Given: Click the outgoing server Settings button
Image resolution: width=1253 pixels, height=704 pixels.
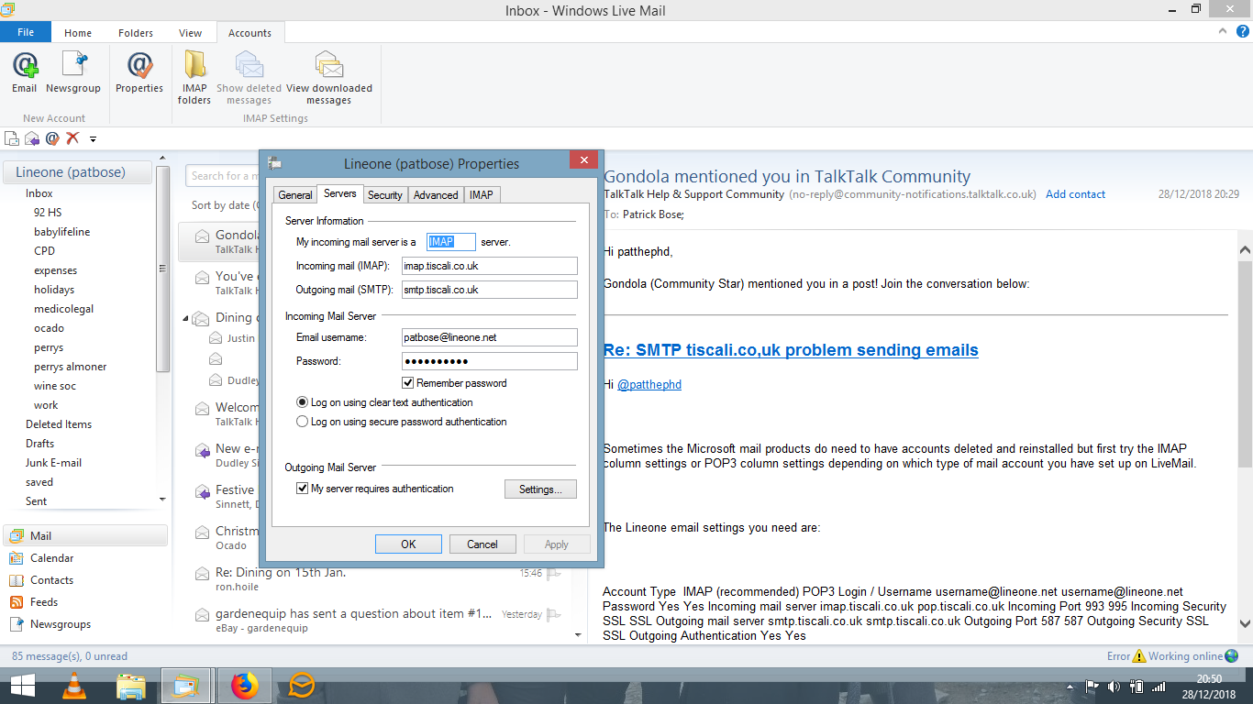Looking at the screenshot, I should [540, 489].
